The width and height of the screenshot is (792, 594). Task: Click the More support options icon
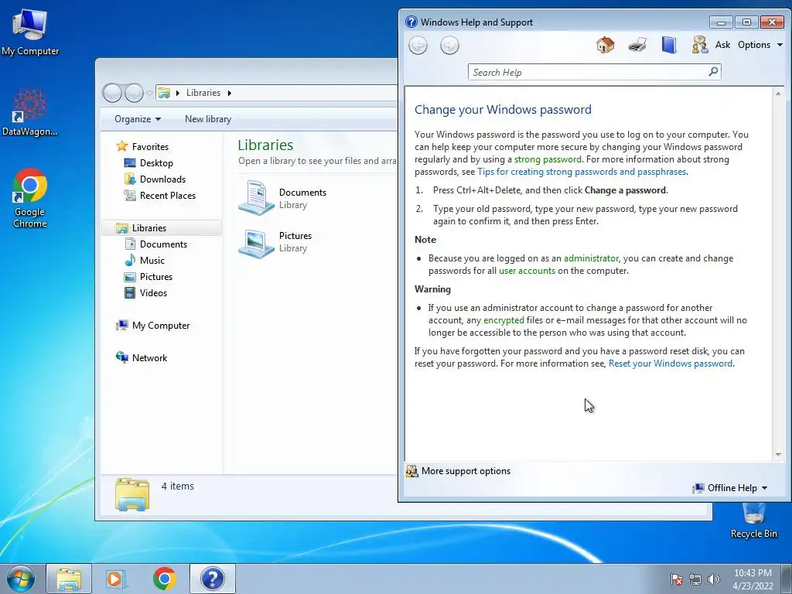[411, 471]
